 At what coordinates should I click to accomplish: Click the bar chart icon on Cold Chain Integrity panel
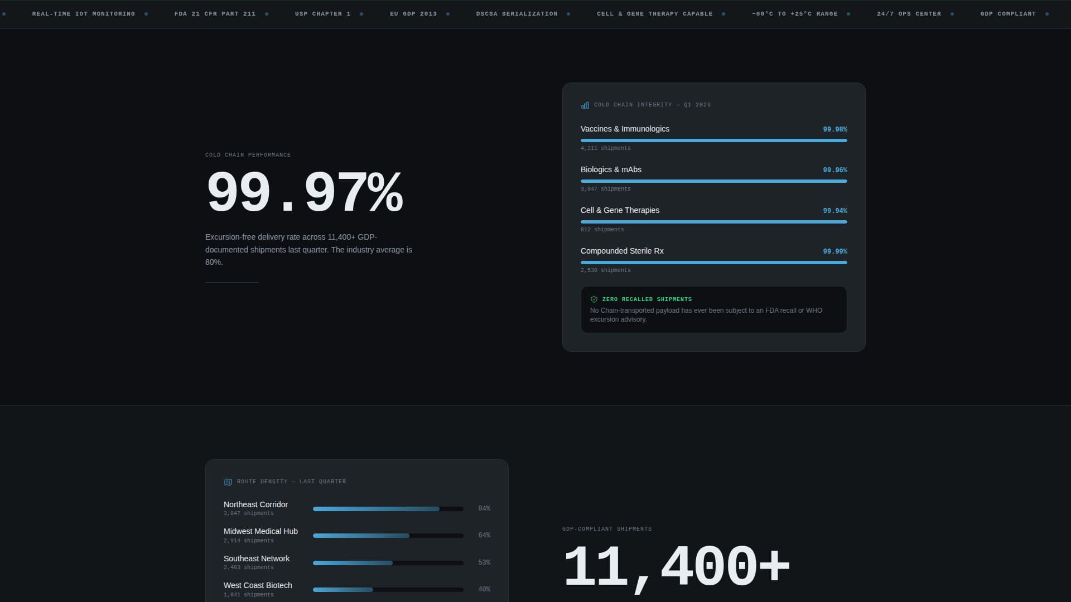[585, 105]
